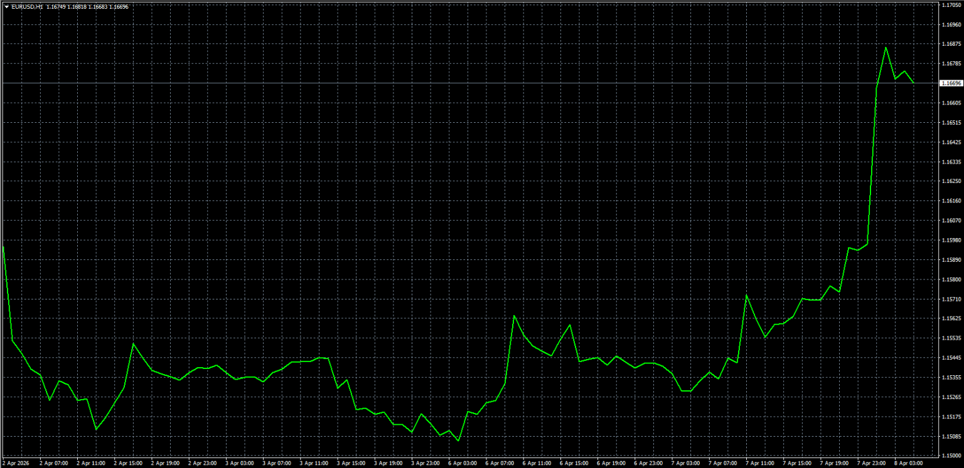The width and height of the screenshot is (964, 468).
Task: Click the 1.16515 price axis label
Action: [951, 123]
